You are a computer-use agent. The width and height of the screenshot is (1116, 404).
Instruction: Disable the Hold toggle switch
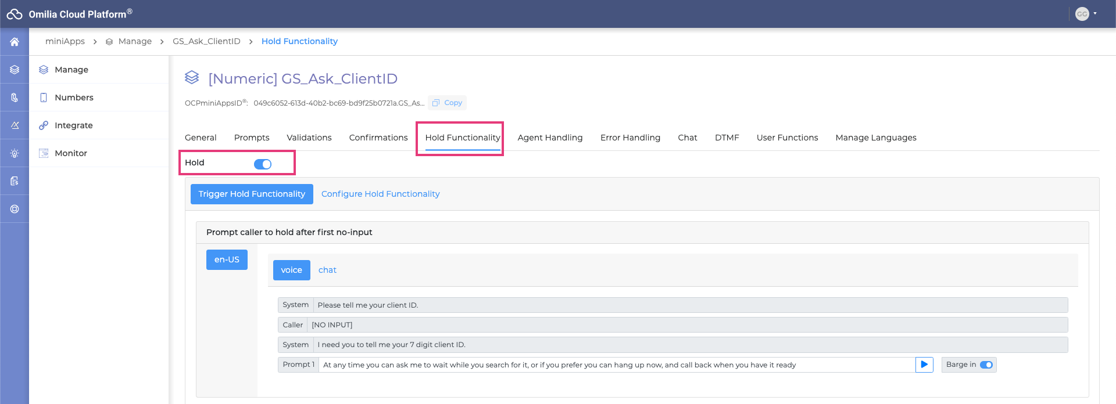263,164
